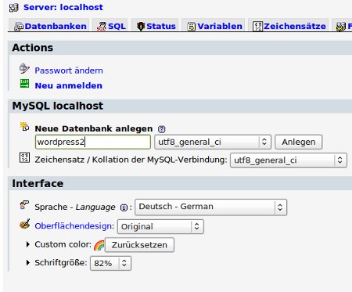Click the Schriftgröße label

pyautogui.click(x=61, y=262)
